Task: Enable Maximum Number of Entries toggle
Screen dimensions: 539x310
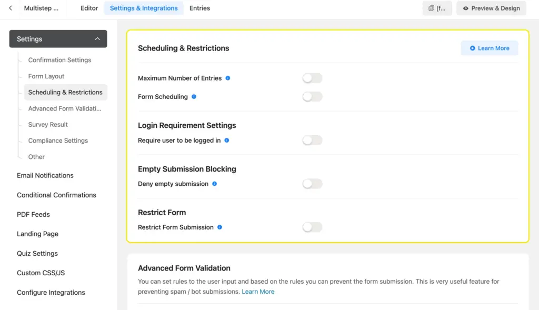Action: click(312, 78)
